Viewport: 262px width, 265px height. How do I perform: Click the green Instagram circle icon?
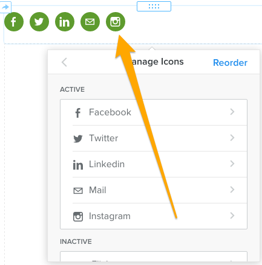pos(116,22)
